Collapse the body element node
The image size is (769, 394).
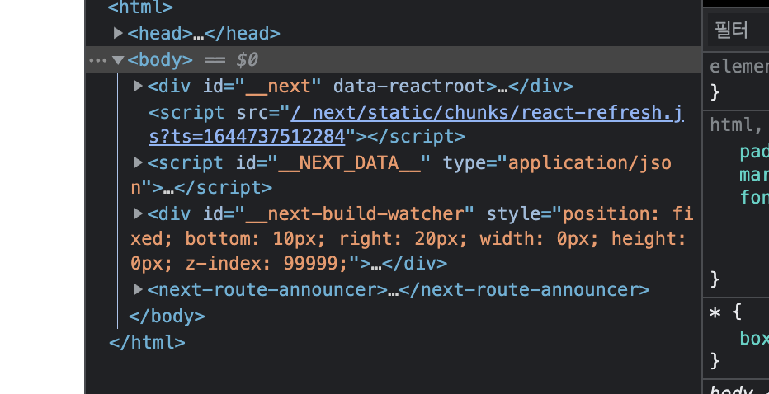(x=118, y=60)
